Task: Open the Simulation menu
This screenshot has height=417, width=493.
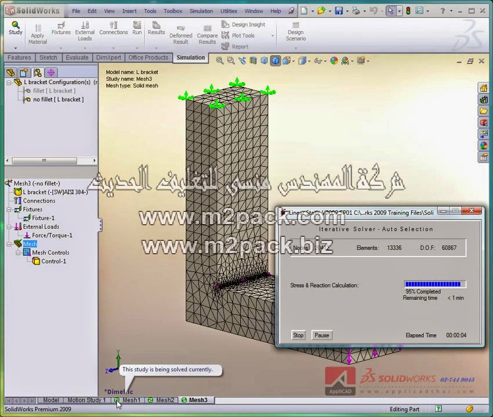Action: [x=201, y=11]
